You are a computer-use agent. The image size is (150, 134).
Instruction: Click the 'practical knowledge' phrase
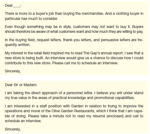point(69,98)
